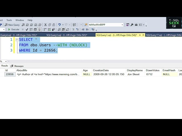Toggle Include Live Query Statistics
Screen dimensions: 182x136
tap(49, 29)
